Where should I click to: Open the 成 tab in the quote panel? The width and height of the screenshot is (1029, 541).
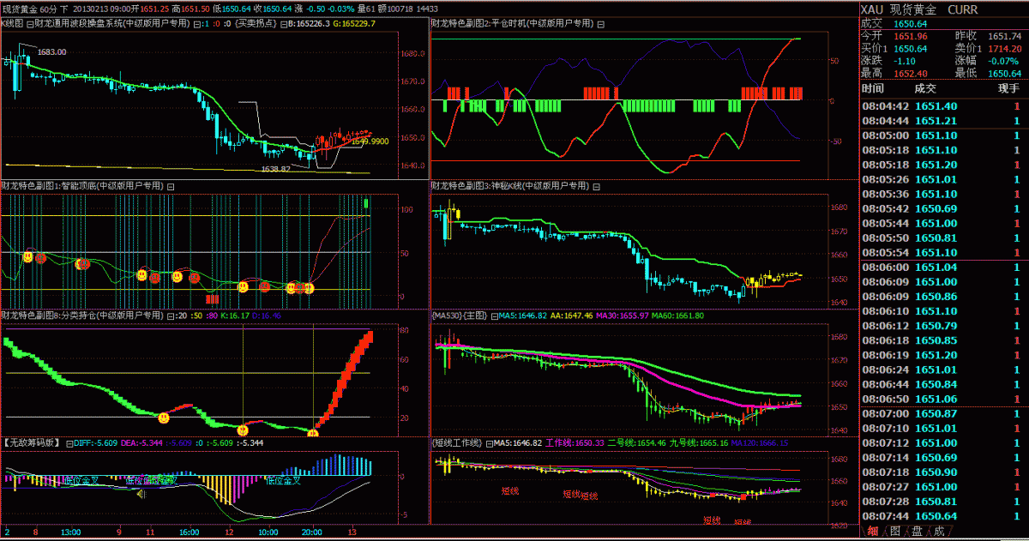coord(940,531)
